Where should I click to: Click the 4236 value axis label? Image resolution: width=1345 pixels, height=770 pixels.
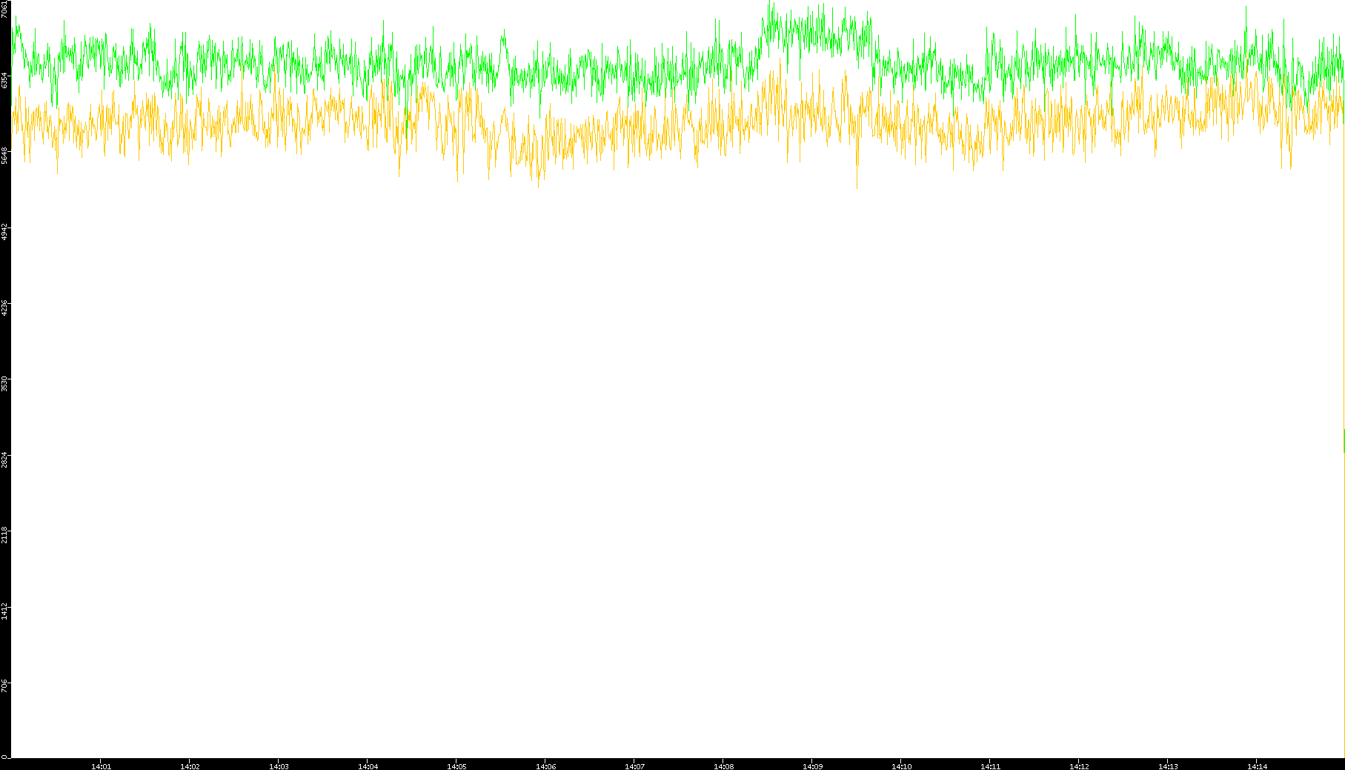[4, 308]
